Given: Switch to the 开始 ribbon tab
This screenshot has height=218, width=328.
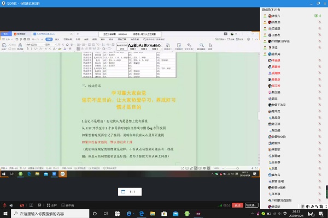Looking at the screenshot, I should click(49, 39).
